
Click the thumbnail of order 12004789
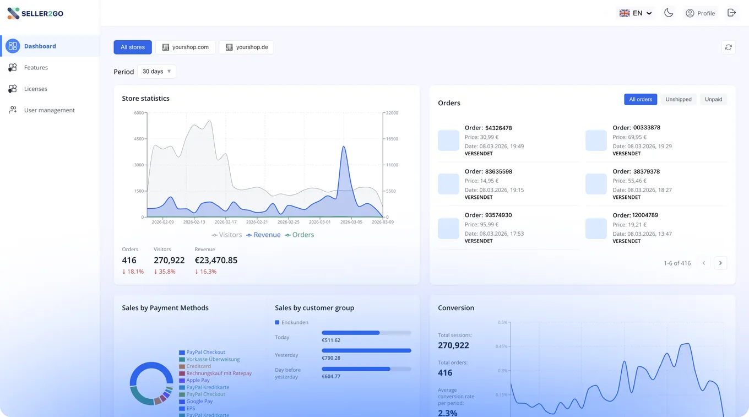pos(596,228)
